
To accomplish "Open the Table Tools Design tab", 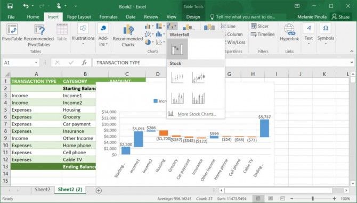I will click(193, 17).
